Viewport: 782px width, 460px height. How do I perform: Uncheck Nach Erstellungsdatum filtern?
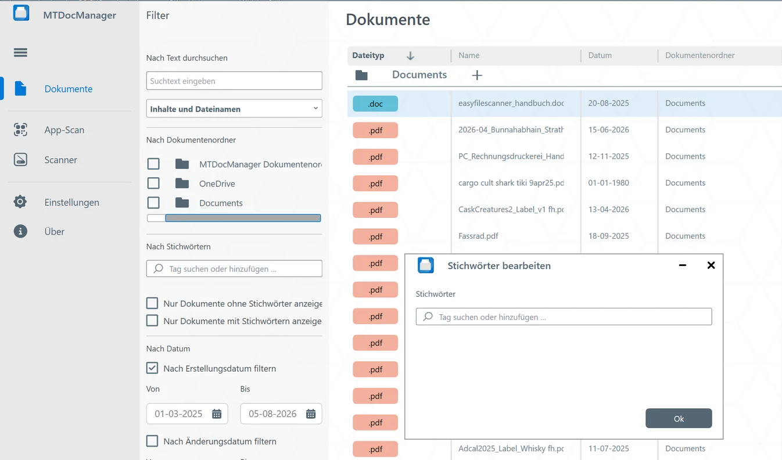152,368
